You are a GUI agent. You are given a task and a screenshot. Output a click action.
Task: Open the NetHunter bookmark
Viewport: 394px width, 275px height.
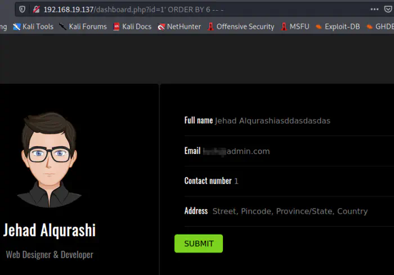tap(179, 26)
